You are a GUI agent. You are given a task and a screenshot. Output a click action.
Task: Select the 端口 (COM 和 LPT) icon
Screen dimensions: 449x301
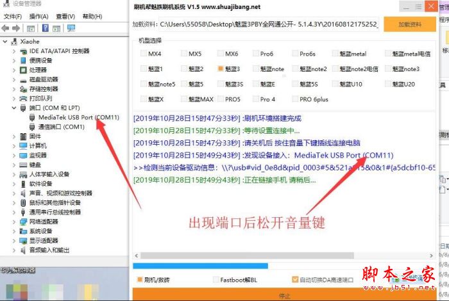pyautogui.click(x=24, y=108)
